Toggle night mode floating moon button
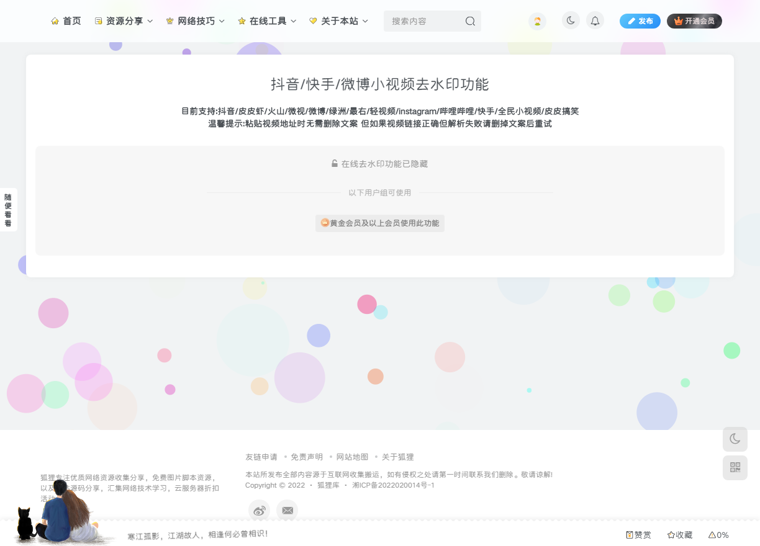760x546 pixels. coord(735,439)
